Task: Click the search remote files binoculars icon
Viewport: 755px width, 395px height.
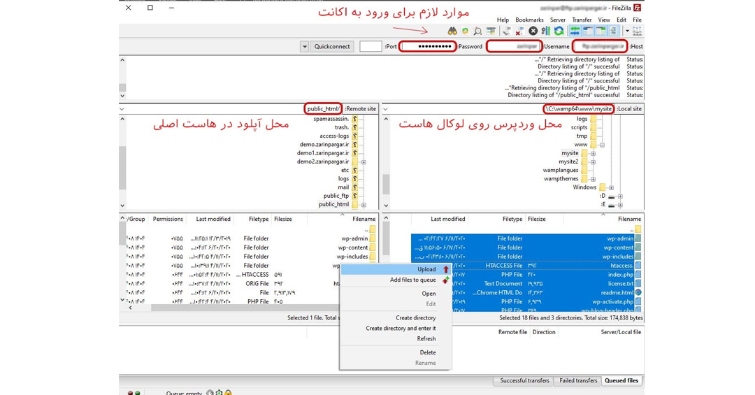Action: 452,31
